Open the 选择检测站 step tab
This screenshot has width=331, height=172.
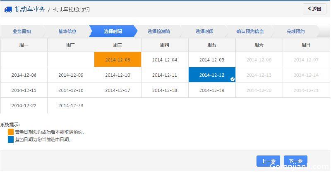[x=159, y=31]
